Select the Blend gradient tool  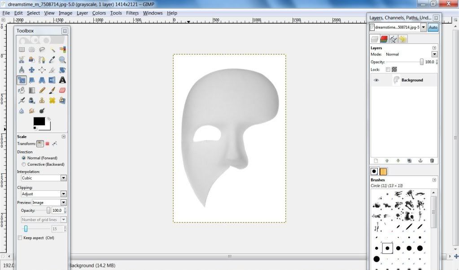point(31,90)
